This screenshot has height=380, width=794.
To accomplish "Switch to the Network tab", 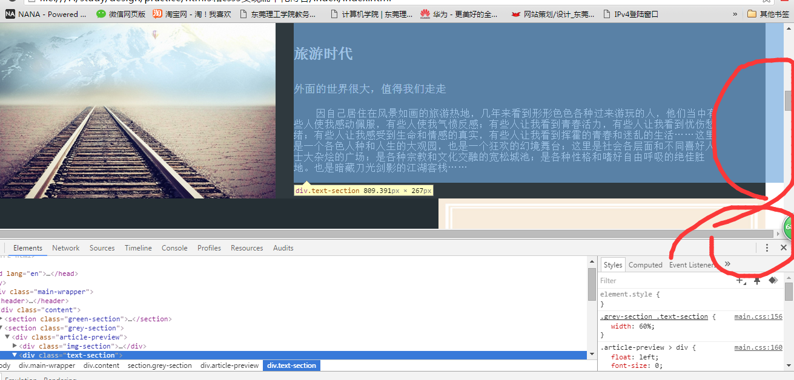I will coord(66,248).
